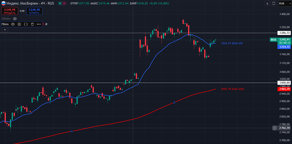The image size is (292, 144).
Task: Click the 3400,00 price scale label
Action: 285,14
